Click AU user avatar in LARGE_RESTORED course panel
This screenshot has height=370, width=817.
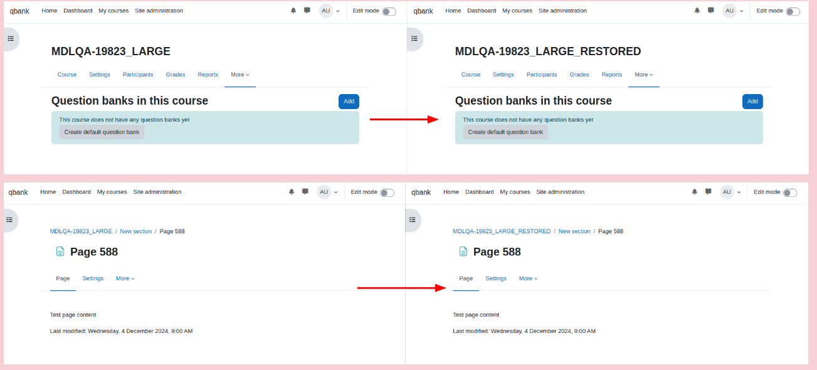pyautogui.click(x=730, y=11)
